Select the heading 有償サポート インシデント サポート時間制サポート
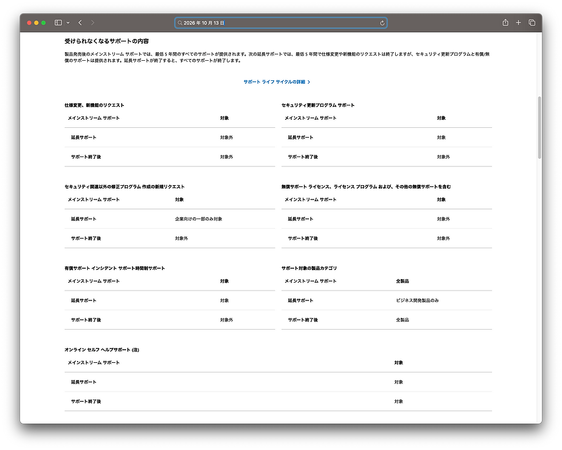Screen dimensions: 562x450 (115, 268)
